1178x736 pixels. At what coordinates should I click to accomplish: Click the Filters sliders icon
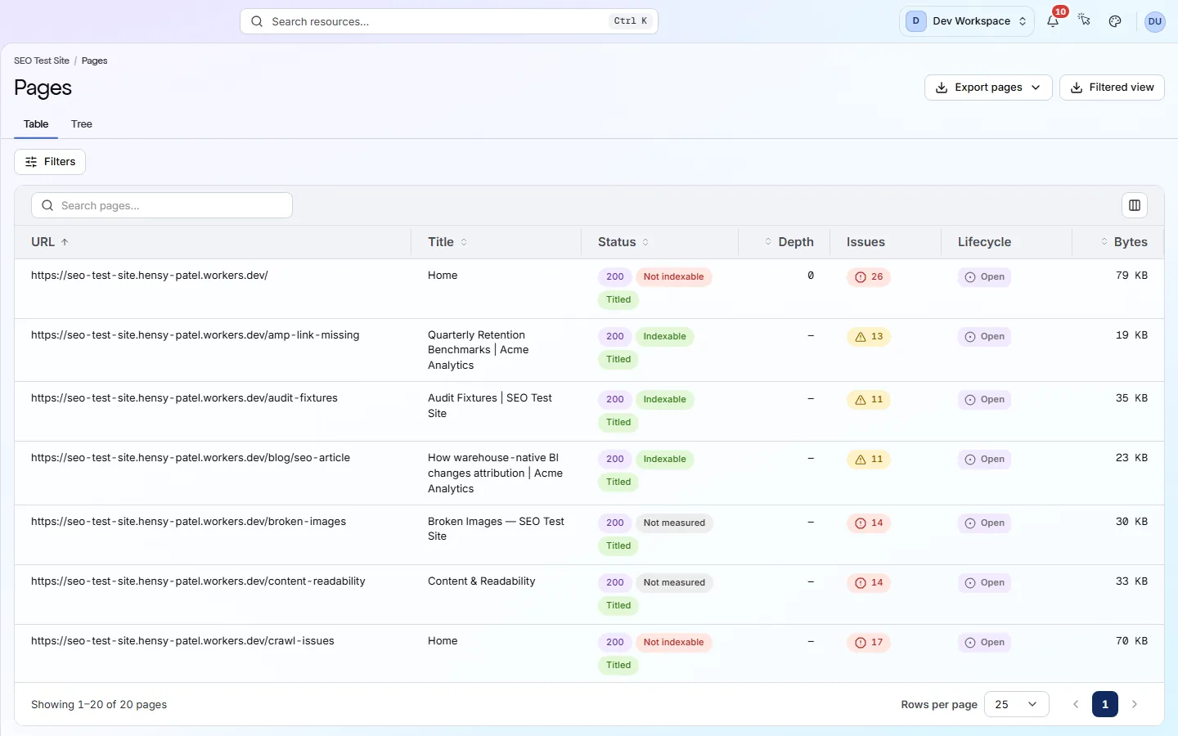[x=31, y=162]
